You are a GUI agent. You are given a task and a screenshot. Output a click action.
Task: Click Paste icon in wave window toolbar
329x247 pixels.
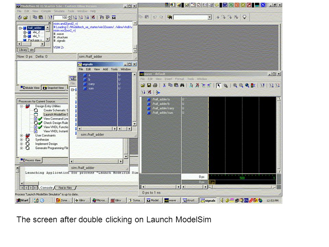176,85
